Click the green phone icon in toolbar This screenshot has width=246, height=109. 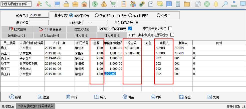click(48, 4)
